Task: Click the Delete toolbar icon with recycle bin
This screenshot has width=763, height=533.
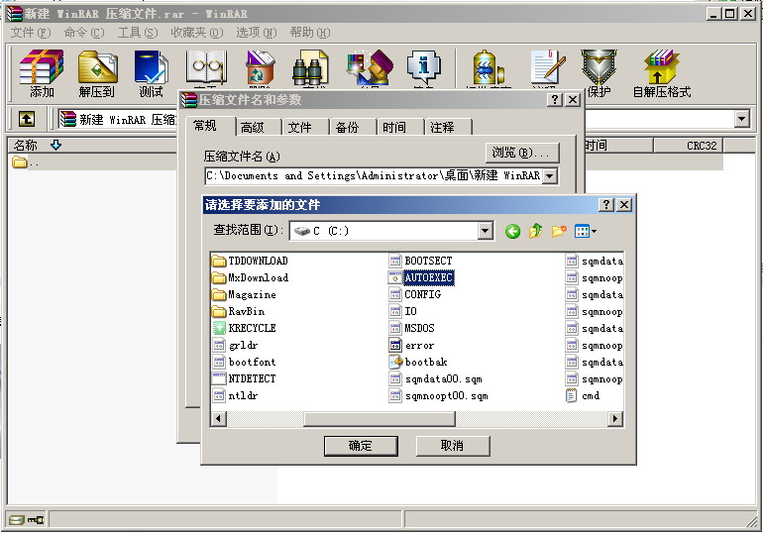Action: tap(261, 68)
